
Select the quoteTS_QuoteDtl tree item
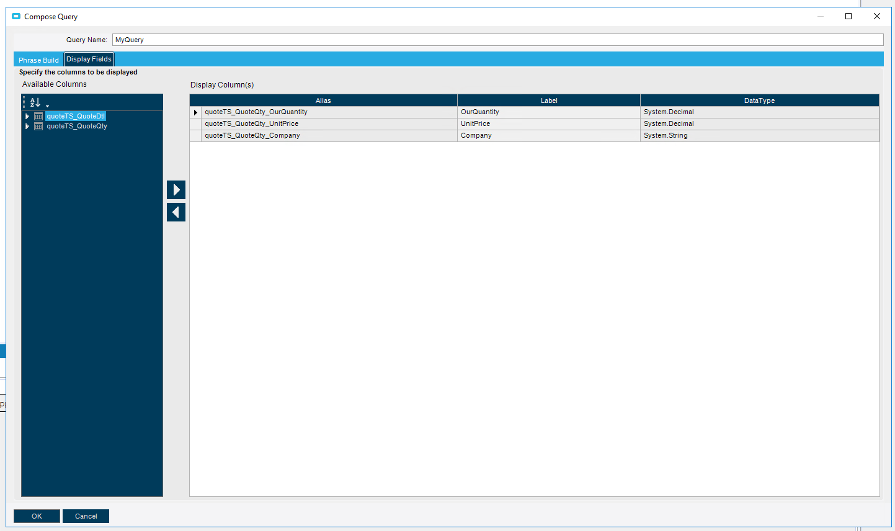tap(76, 116)
